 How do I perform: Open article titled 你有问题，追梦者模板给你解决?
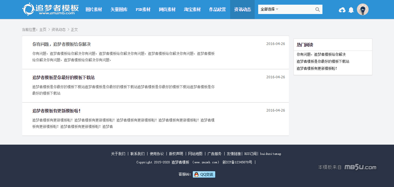coord(61,44)
